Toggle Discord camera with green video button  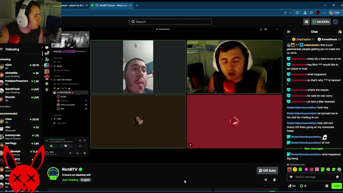(51, 146)
